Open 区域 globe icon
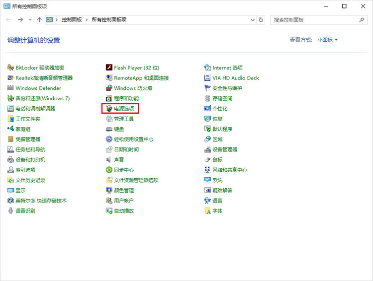Image resolution: width=373 pixels, height=281 pixels. click(x=207, y=139)
